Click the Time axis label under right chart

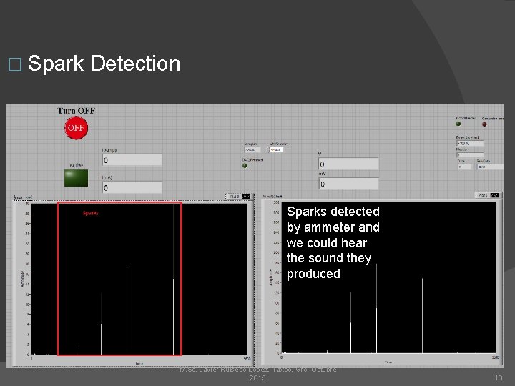point(388,362)
